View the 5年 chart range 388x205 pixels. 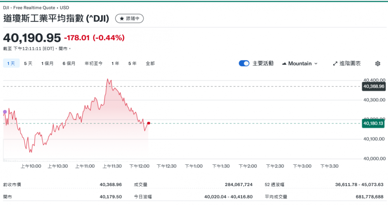point(132,63)
